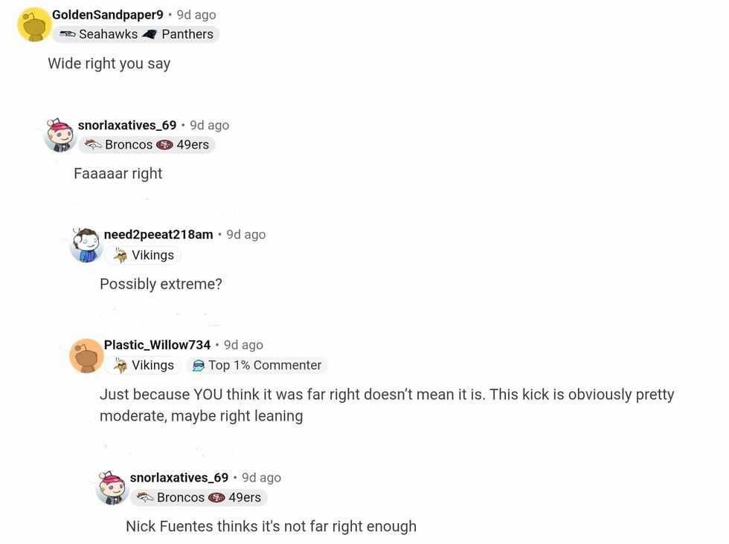Click need2peeat218am's avatar

(x=86, y=245)
